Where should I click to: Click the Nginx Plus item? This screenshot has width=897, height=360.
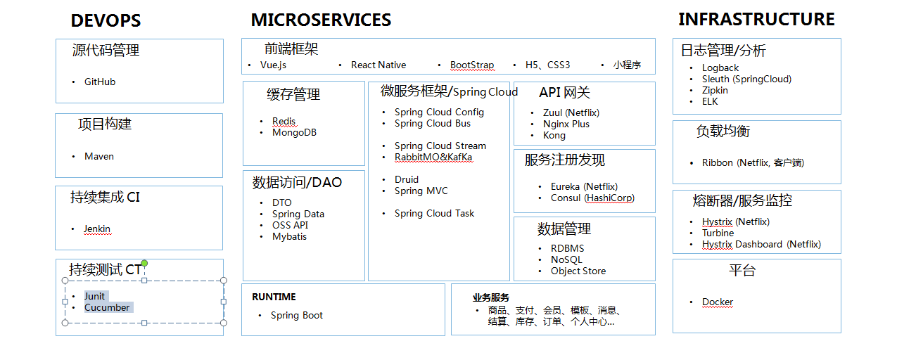tap(566, 124)
